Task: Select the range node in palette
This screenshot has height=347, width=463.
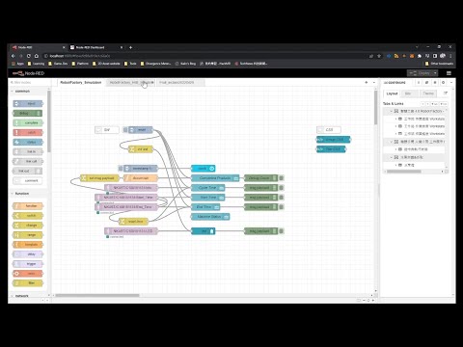Action: pos(28,235)
